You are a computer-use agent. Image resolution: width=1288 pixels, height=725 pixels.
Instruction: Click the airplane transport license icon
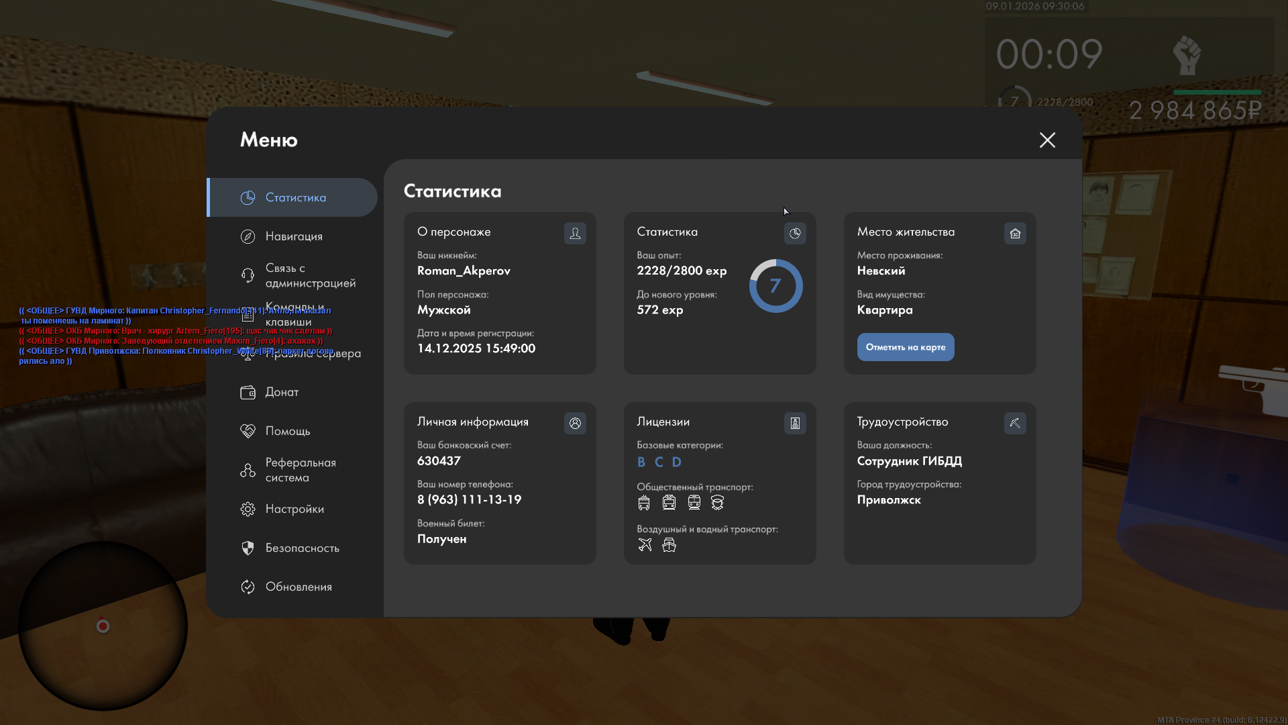[x=645, y=544]
